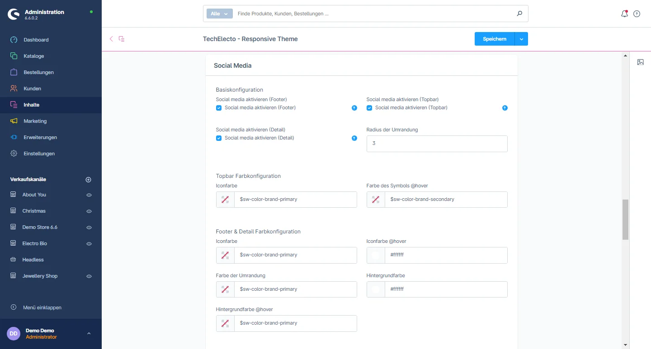Open the notifications bell icon

coord(624,14)
